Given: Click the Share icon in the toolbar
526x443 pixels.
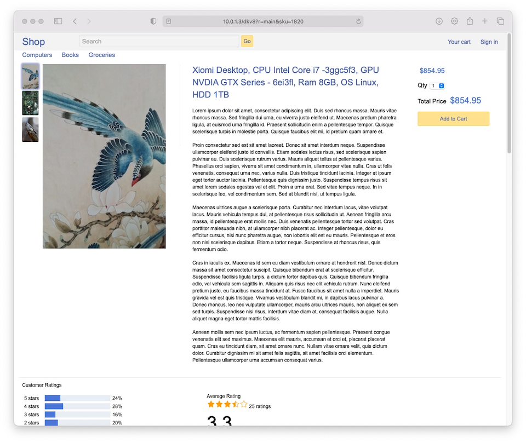Looking at the screenshot, I should point(470,21).
